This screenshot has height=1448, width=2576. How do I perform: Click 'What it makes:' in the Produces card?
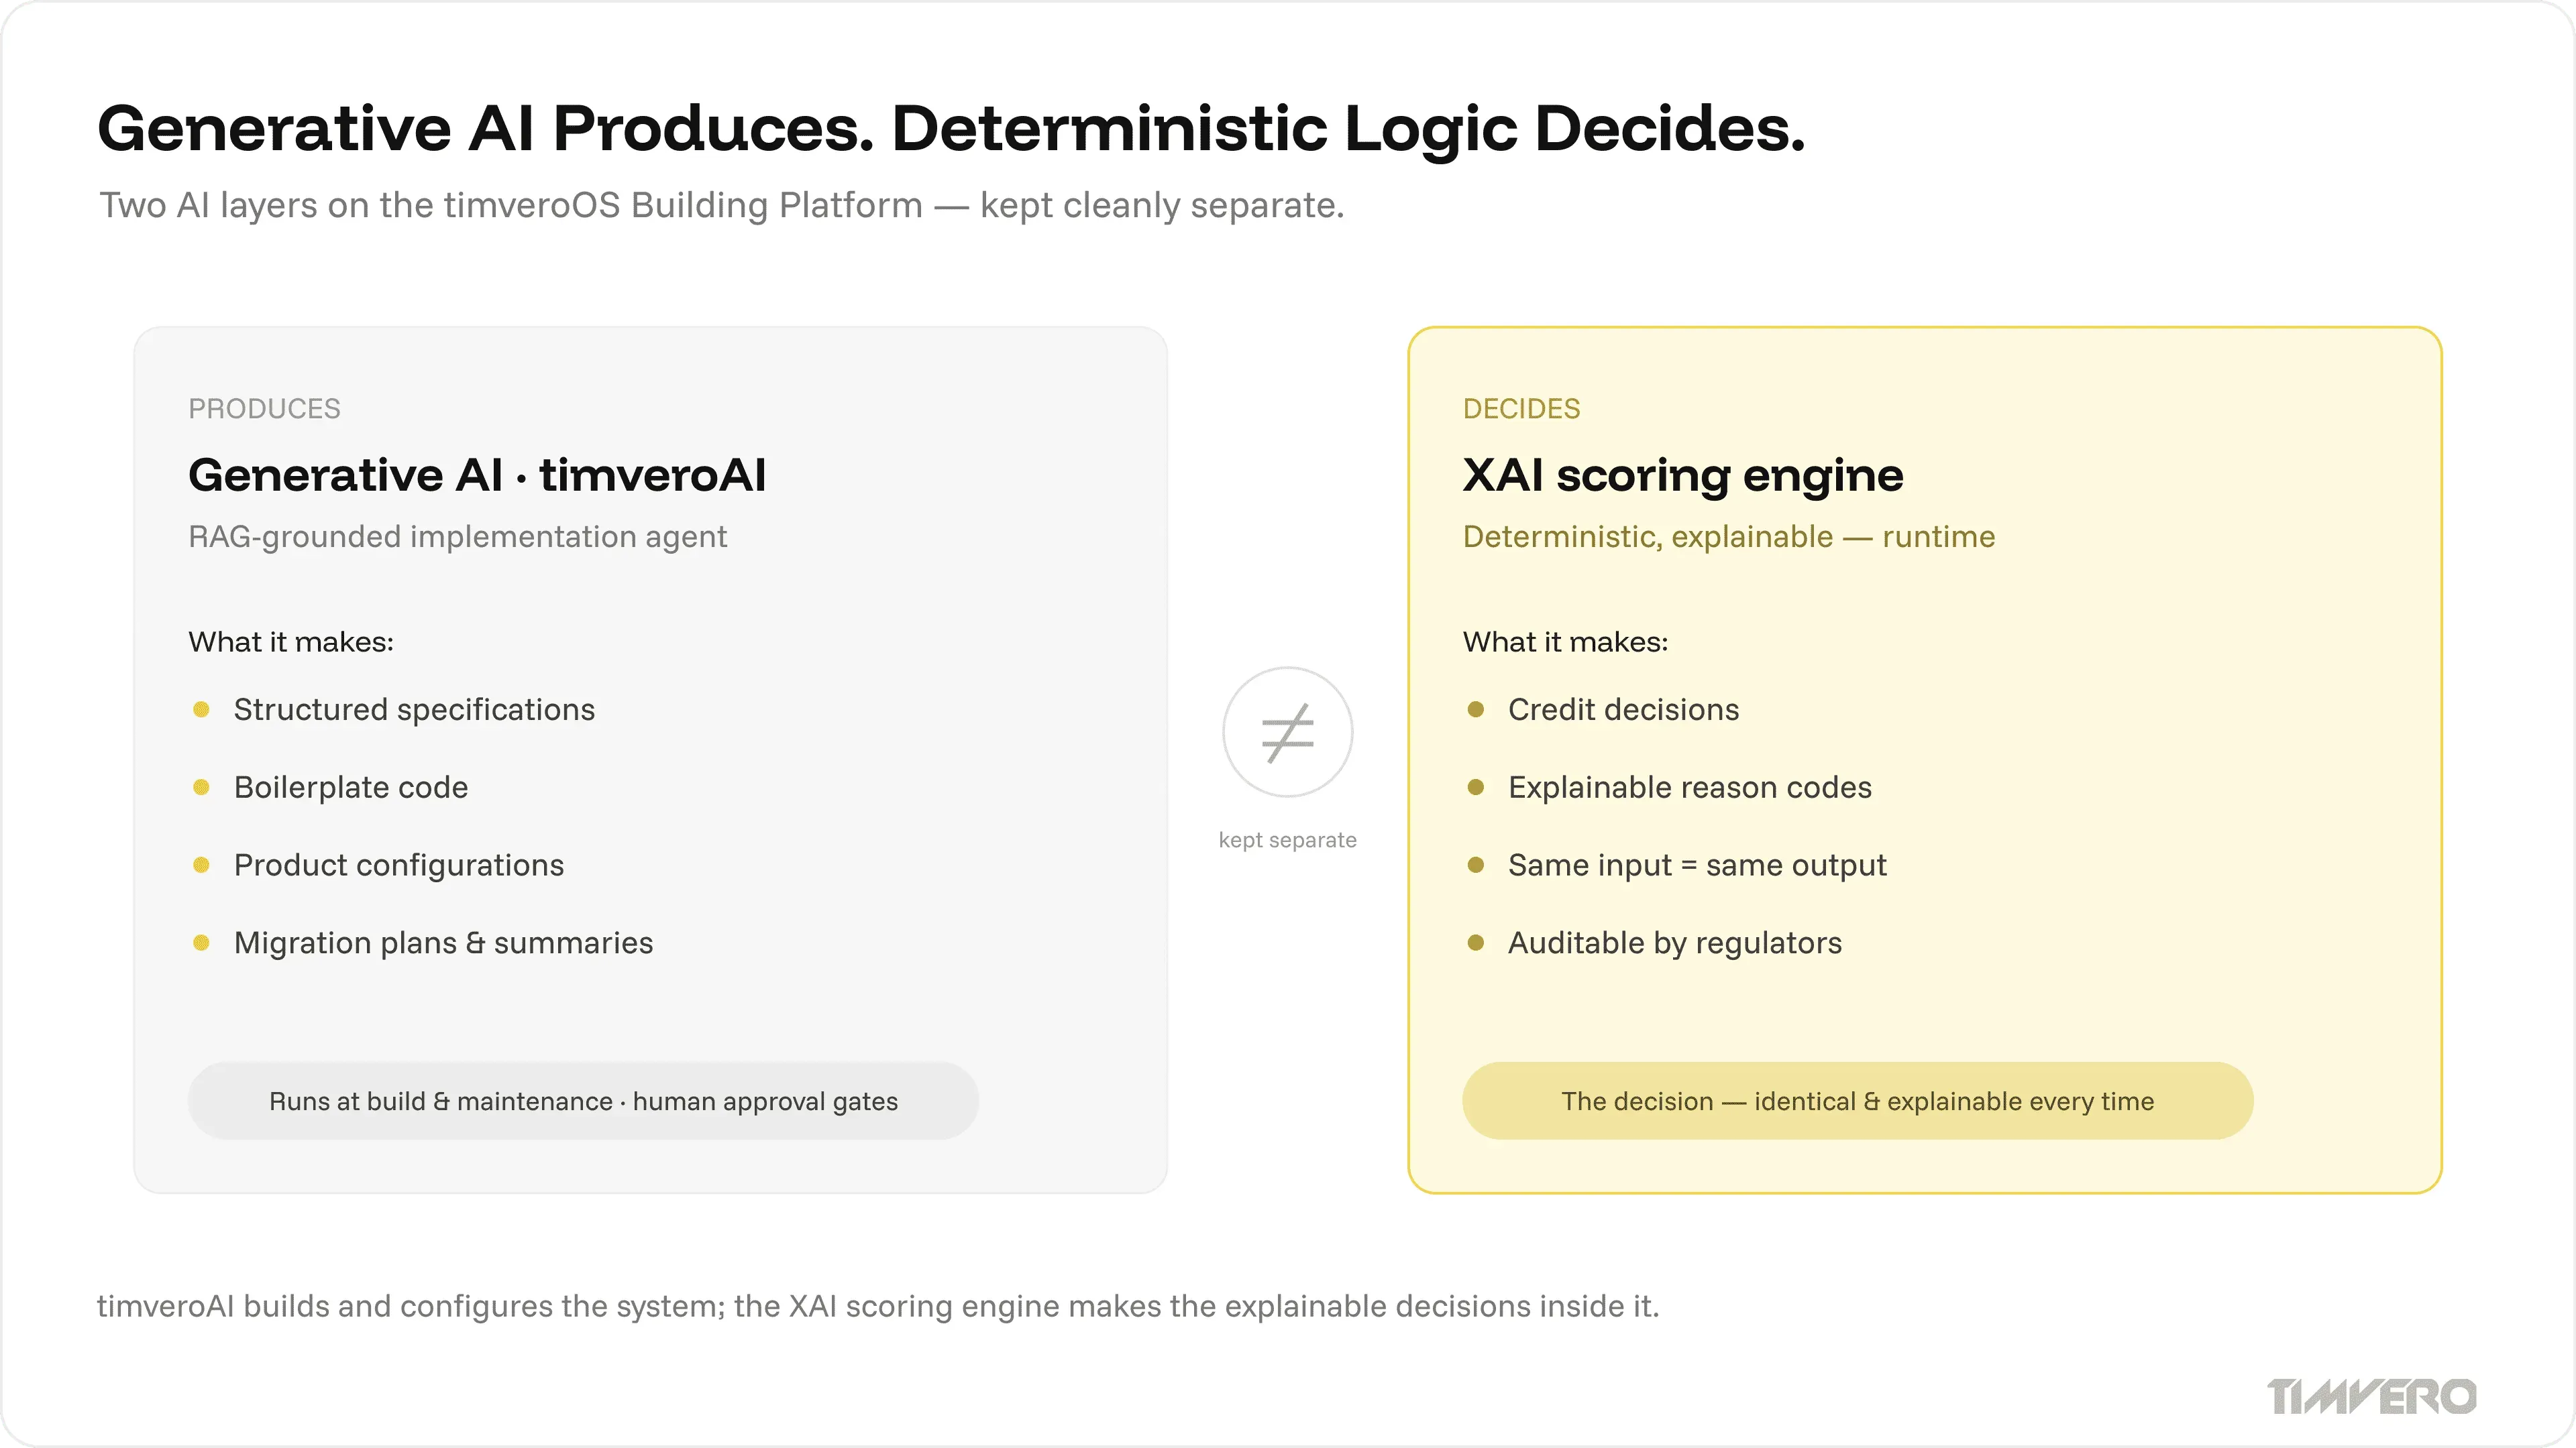click(x=291, y=642)
